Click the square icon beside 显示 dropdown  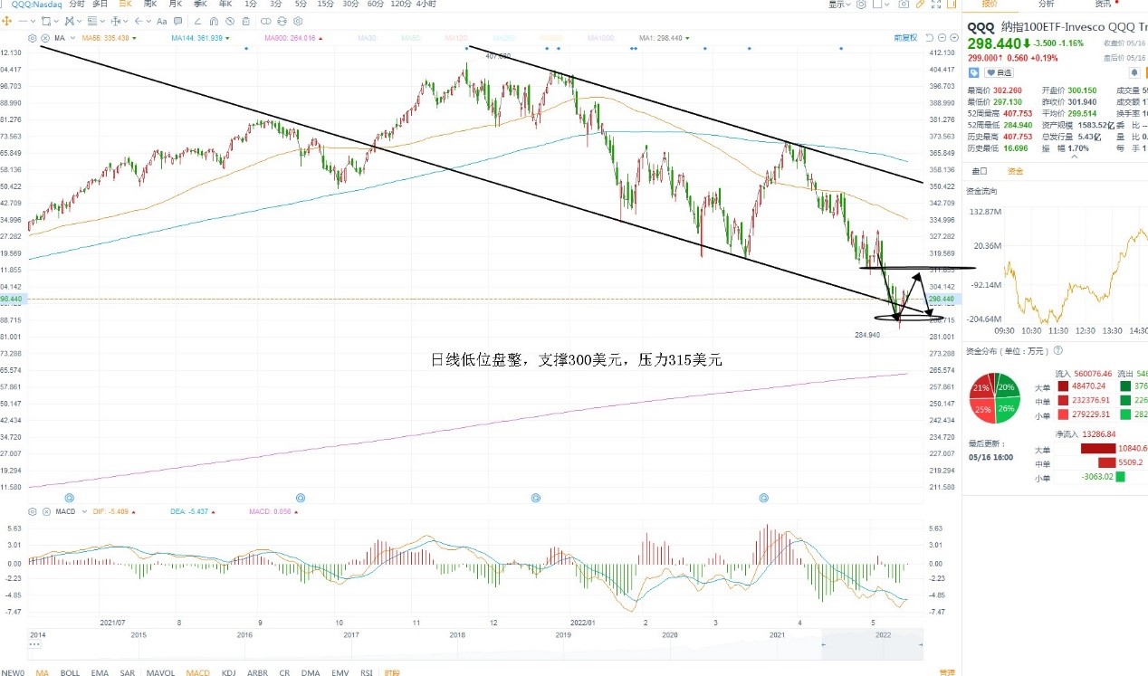(876, 5)
